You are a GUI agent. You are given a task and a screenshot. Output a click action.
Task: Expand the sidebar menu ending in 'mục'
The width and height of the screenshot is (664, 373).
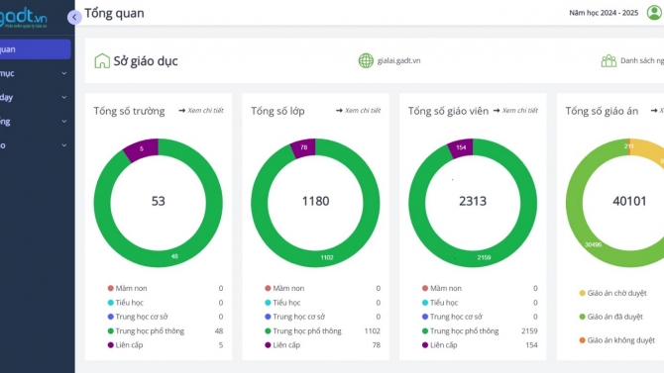coord(34,73)
